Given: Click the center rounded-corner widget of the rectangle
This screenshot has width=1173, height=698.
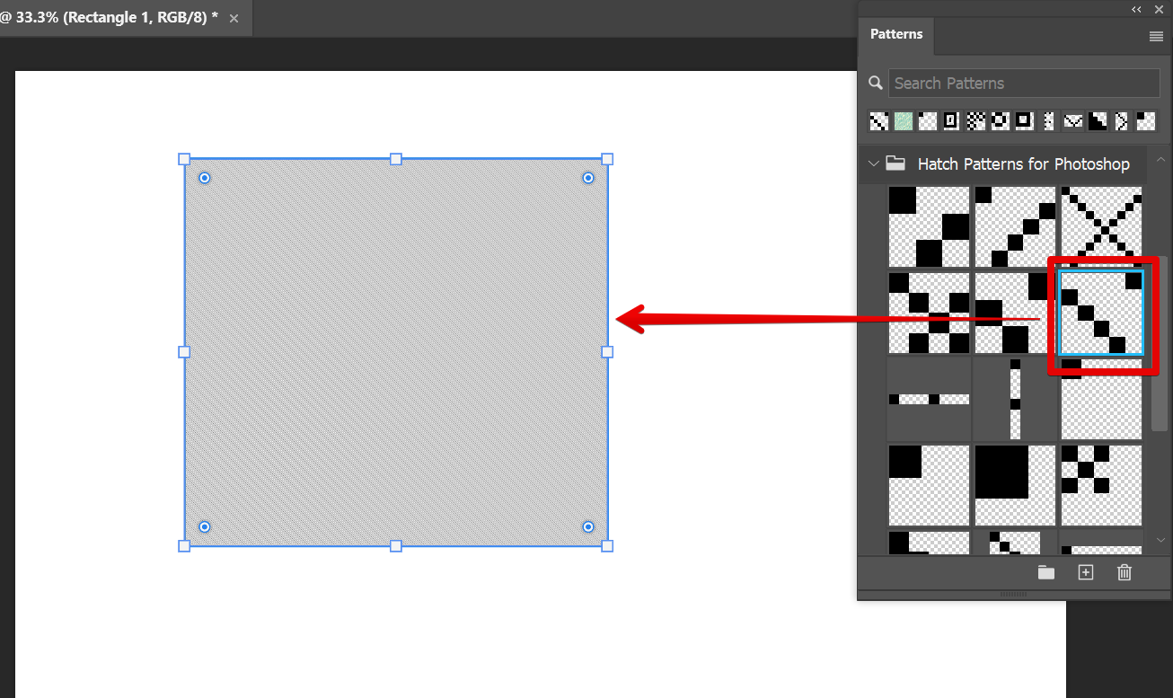Looking at the screenshot, I should (x=204, y=178).
